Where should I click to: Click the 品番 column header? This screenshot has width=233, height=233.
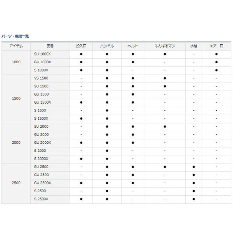(50, 46)
